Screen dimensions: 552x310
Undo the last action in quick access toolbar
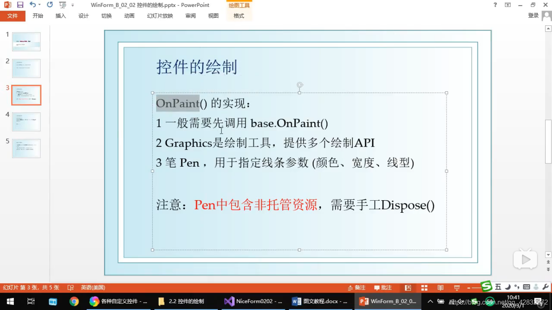(x=33, y=5)
